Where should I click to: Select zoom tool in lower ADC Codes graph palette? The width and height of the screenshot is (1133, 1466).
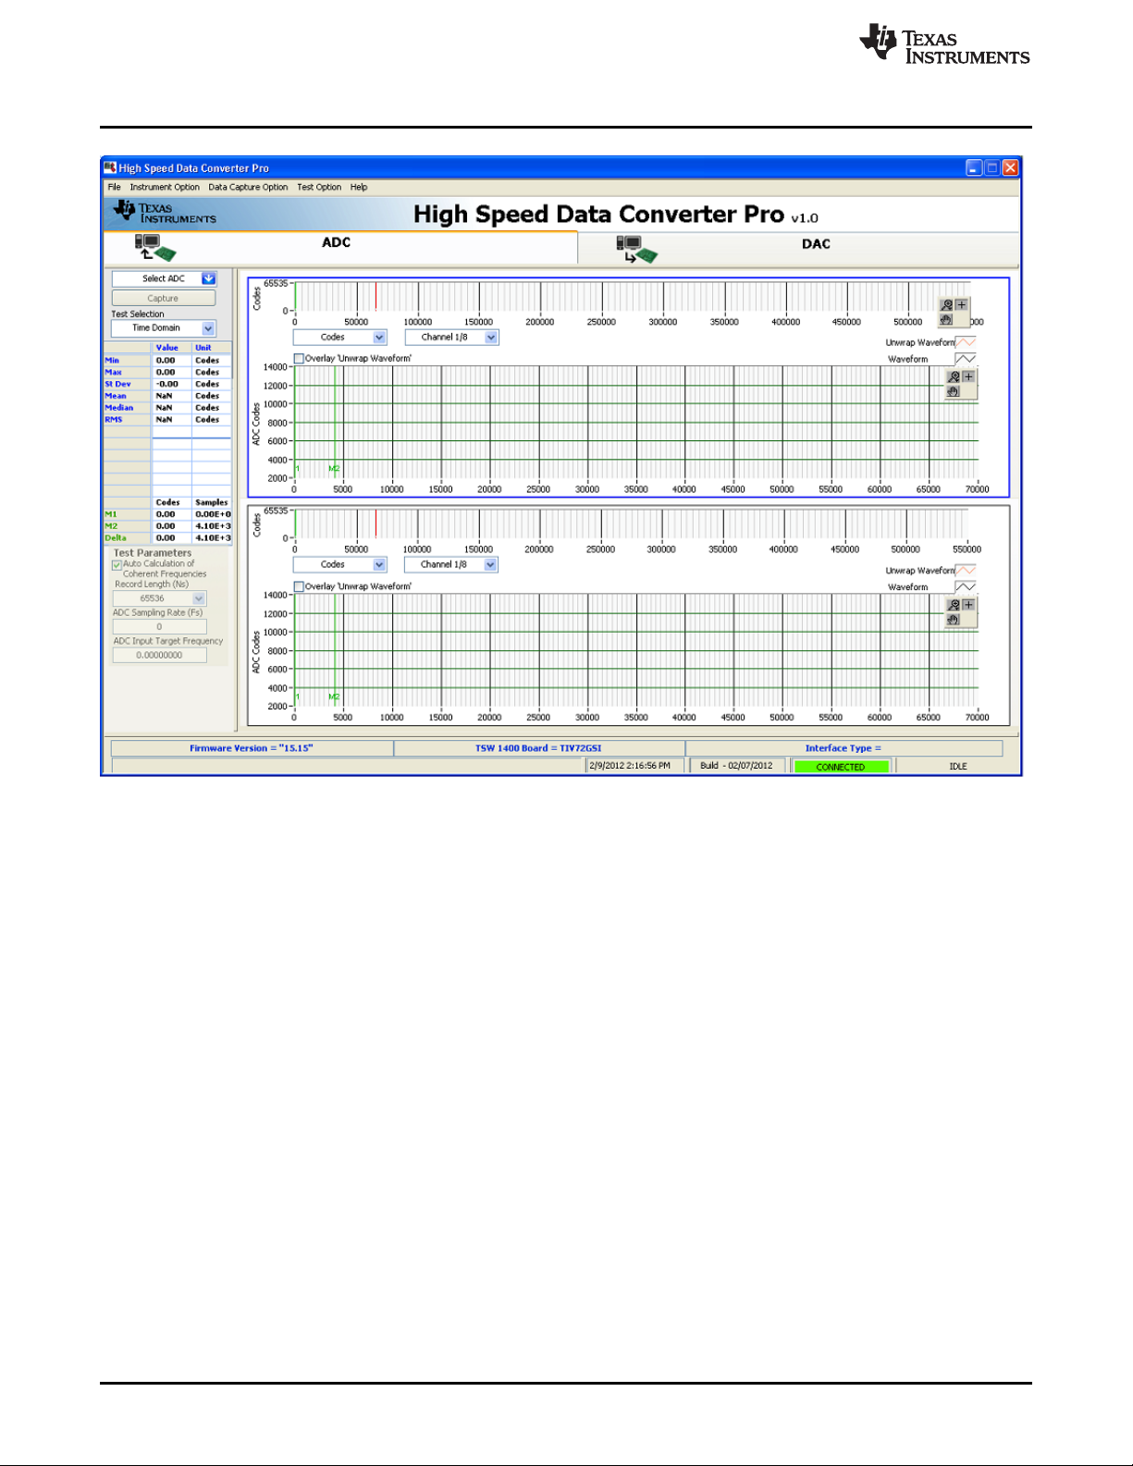(954, 605)
